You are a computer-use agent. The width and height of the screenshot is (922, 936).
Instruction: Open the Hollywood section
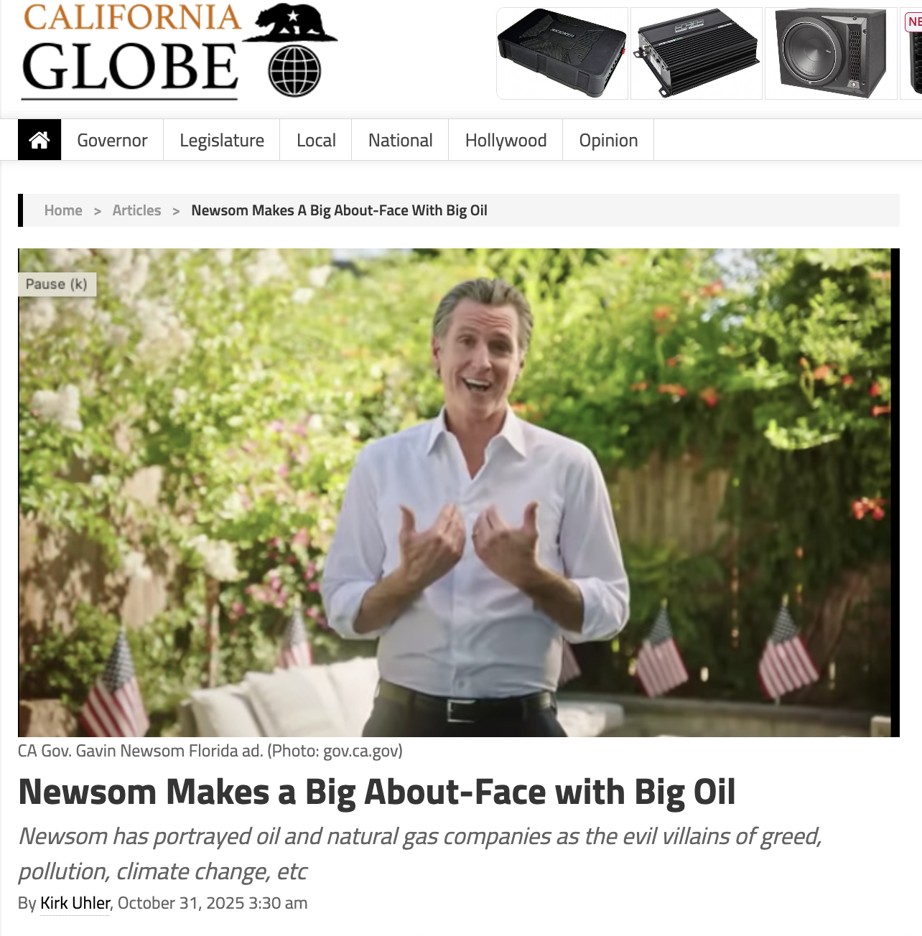click(x=506, y=140)
